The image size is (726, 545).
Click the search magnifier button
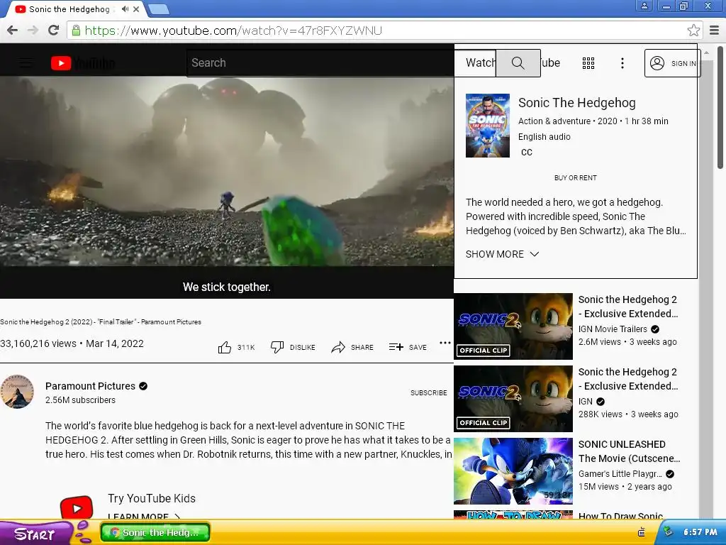pyautogui.click(x=518, y=63)
